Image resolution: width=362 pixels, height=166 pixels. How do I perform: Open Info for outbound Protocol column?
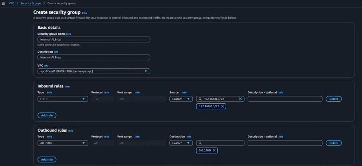click(x=106, y=137)
